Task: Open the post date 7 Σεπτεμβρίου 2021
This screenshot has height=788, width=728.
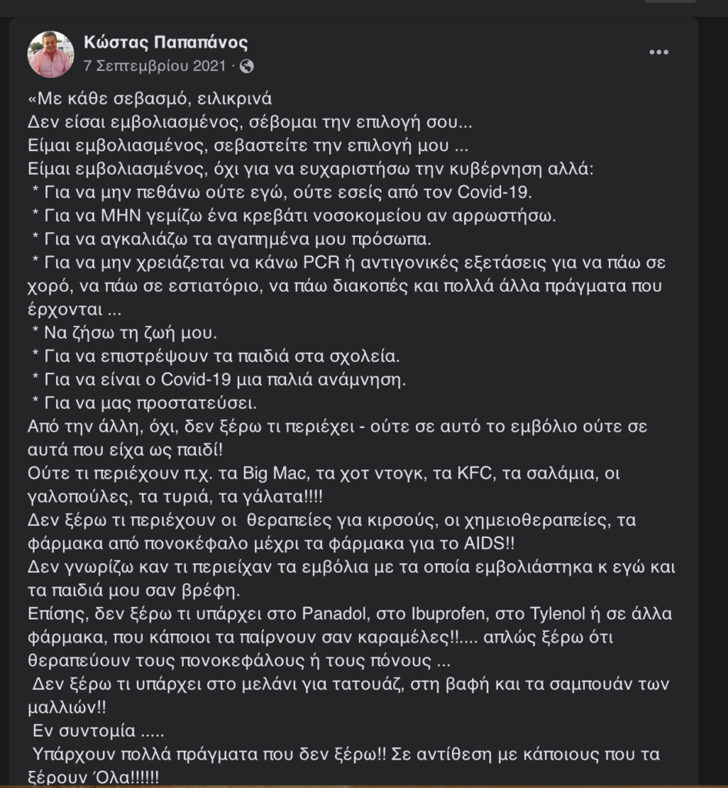Action: click(155, 66)
